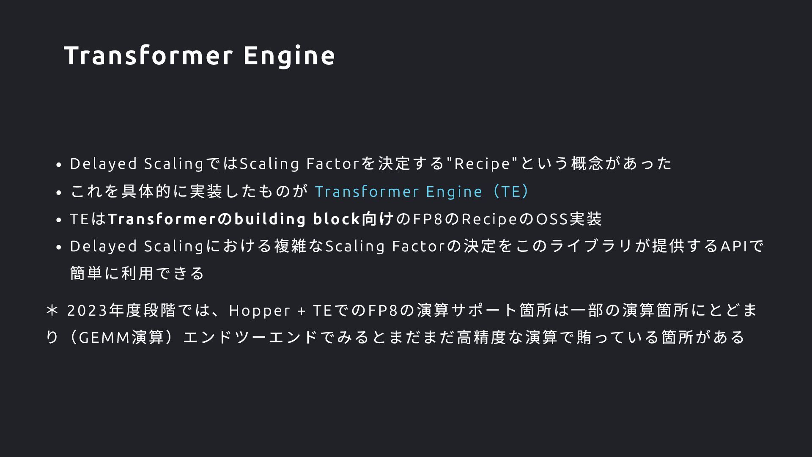Click the bullet dot before Delayed Scalingでは
The height and width of the screenshot is (457, 812).
59,165
